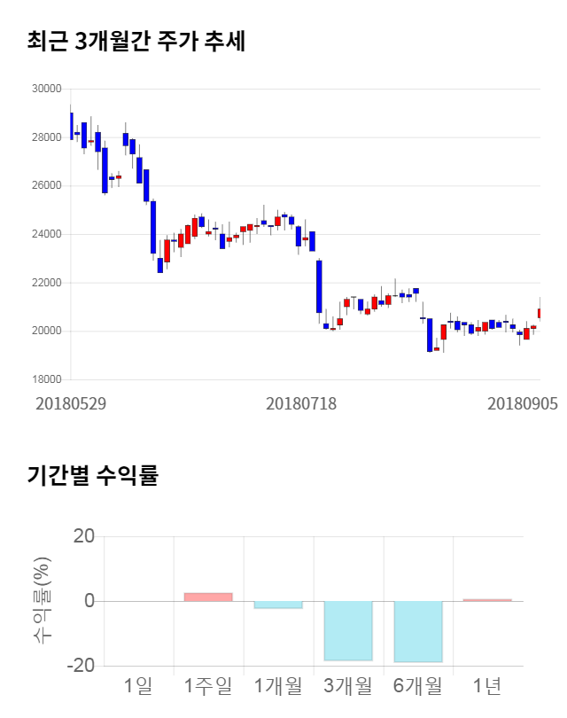The image size is (567, 718).
Task: Click the 24000 price axis label
Action: [x=45, y=234]
